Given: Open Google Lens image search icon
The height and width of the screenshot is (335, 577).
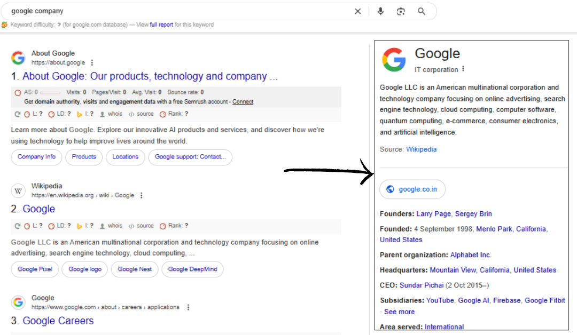Looking at the screenshot, I should [x=401, y=11].
